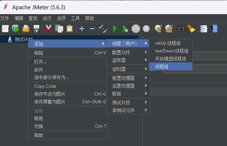Open the 查找 menu

point(33,18)
